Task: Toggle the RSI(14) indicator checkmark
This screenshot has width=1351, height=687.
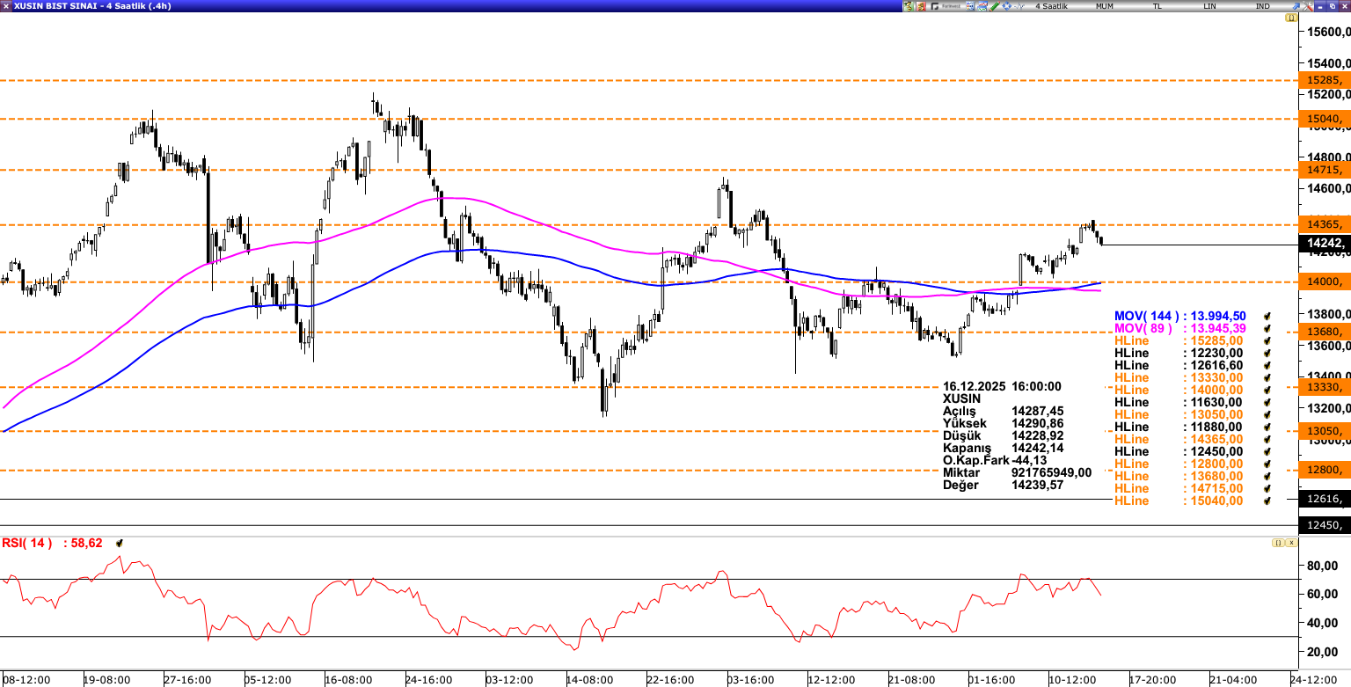Action: (119, 544)
